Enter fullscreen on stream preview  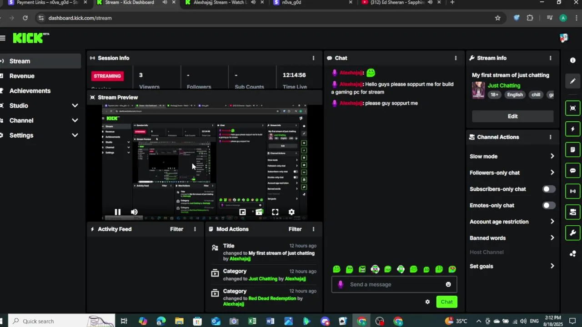(275, 212)
